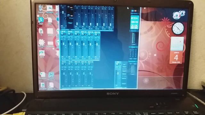Click the Recall button in control room
Viewport: 205px width, 115px height.
coord(124,67)
